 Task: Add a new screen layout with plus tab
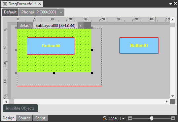61,12
